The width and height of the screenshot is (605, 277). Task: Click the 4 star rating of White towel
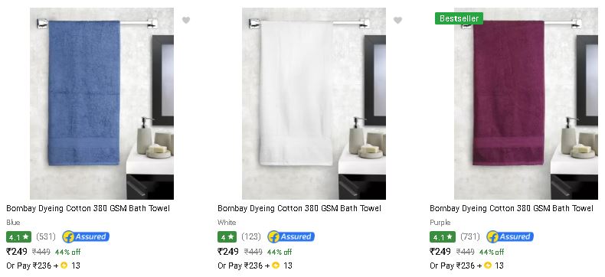[227, 236]
